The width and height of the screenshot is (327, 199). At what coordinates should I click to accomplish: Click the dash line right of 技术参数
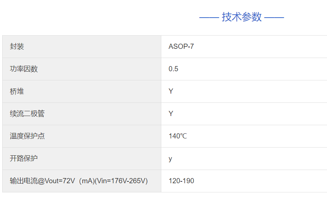coord(274,17)
